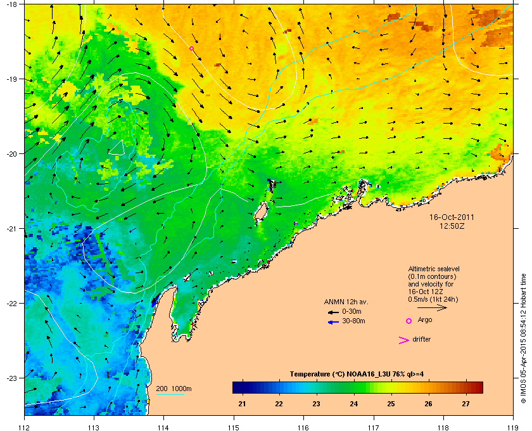This screenshot has height=431, width=532.
Task: Click the colour bar tick label '22'
Action: click(x=279, y=404)
